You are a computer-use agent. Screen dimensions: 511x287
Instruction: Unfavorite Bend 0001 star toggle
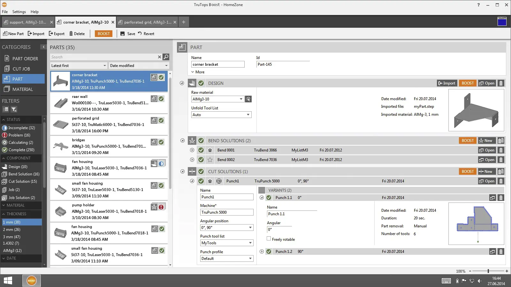point(210,150)
